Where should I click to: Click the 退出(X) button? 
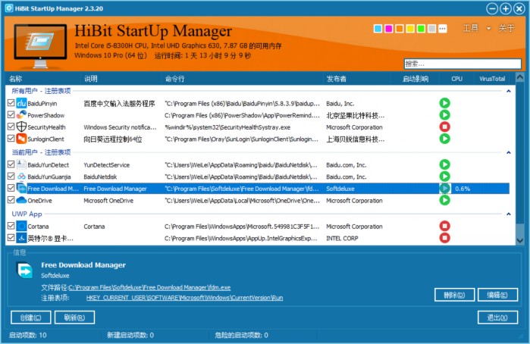coord(497,317)
